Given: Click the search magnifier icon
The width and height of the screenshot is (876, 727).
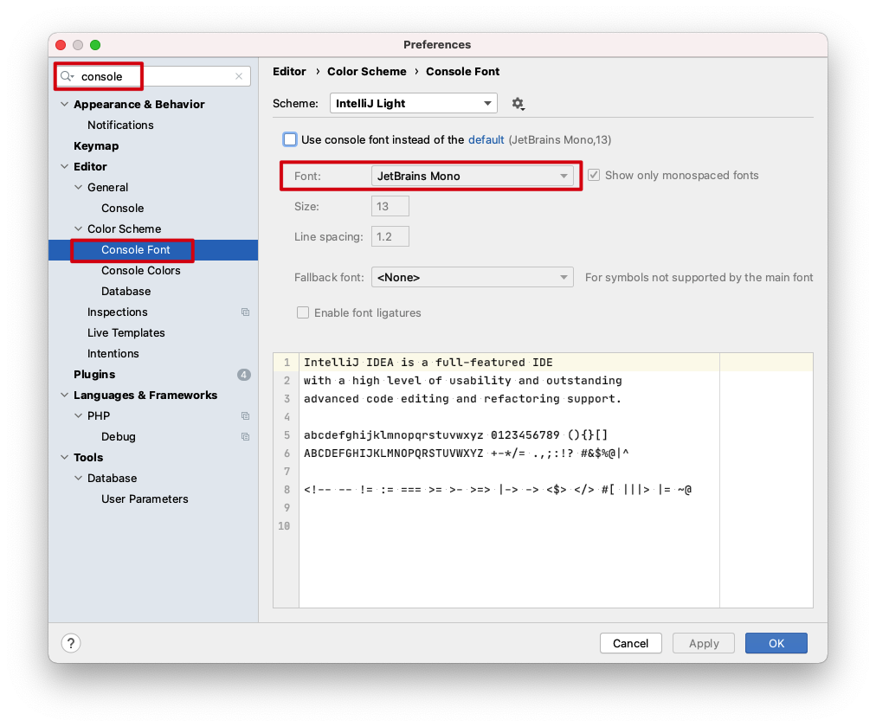Looking at the screenshot, I should point(67,76).
